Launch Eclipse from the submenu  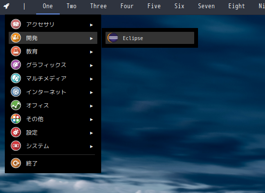point(150,38)
